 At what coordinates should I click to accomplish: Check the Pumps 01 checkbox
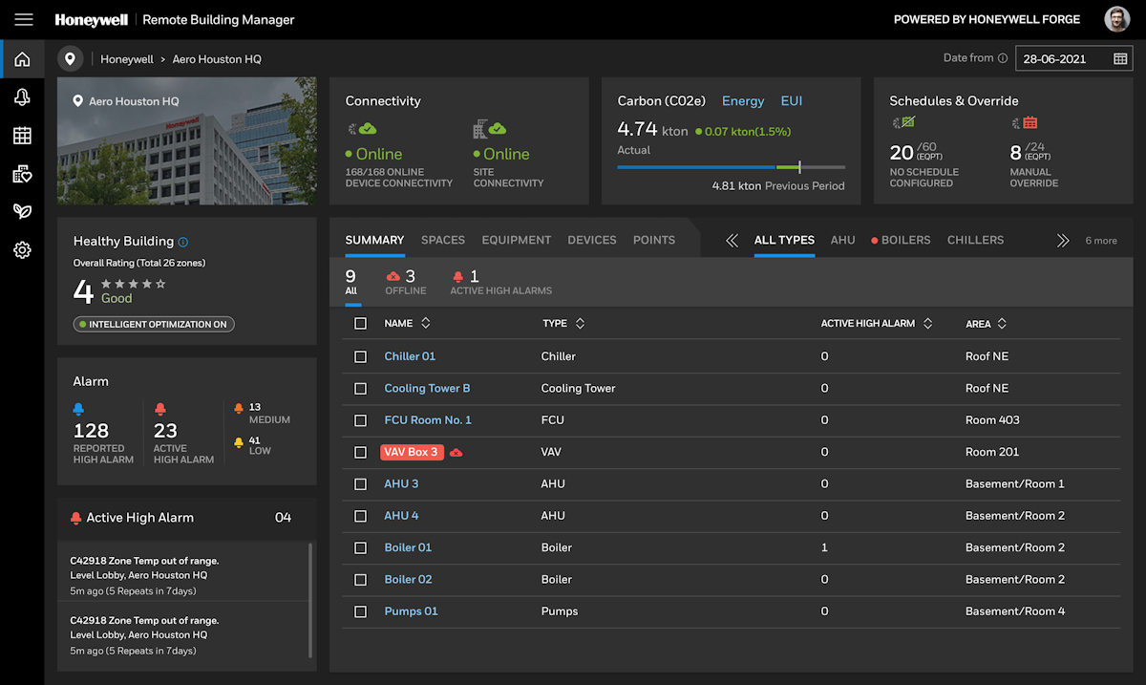(360, 611)
